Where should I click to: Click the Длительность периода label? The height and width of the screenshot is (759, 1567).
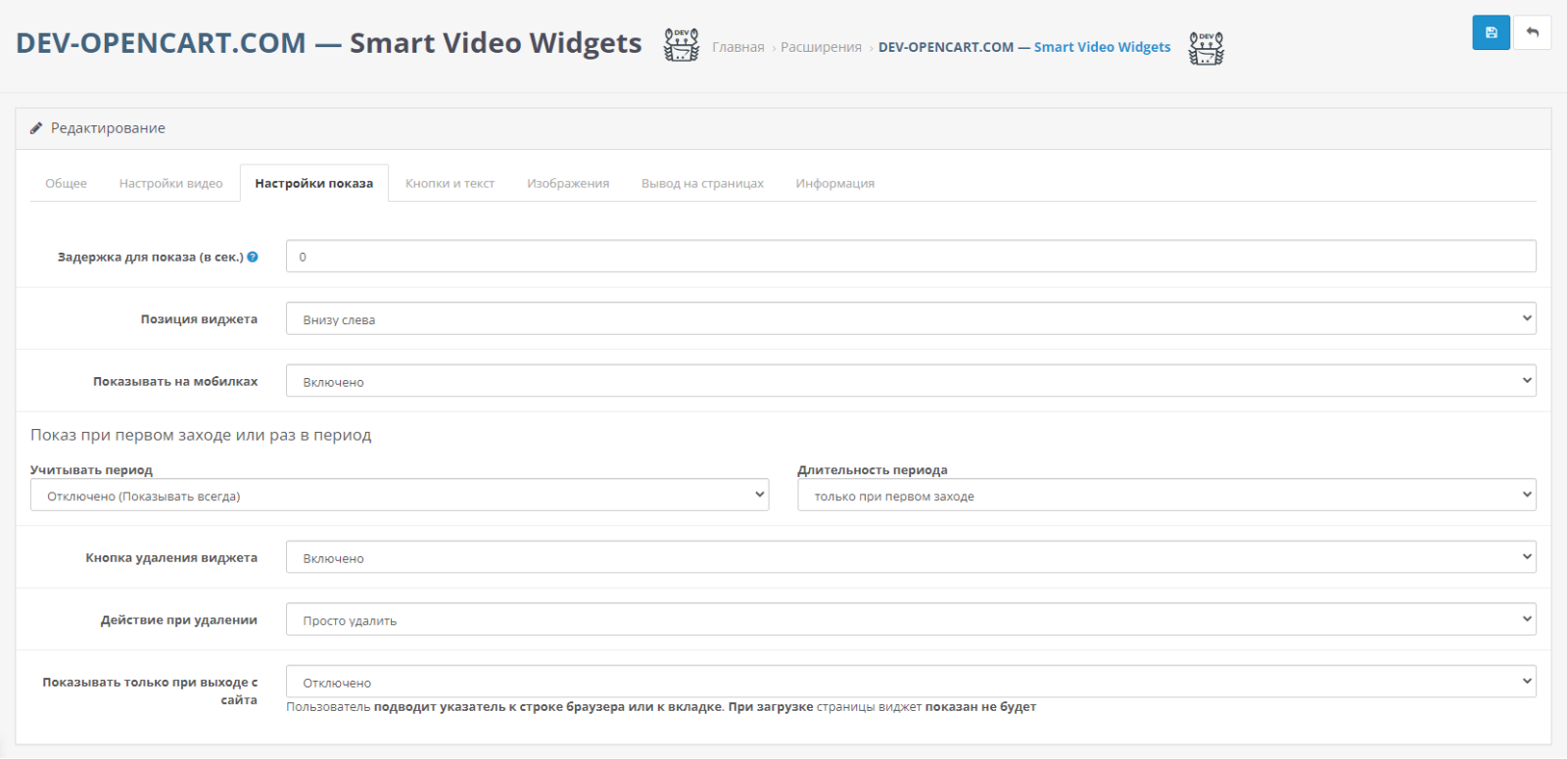coord(873,470)
